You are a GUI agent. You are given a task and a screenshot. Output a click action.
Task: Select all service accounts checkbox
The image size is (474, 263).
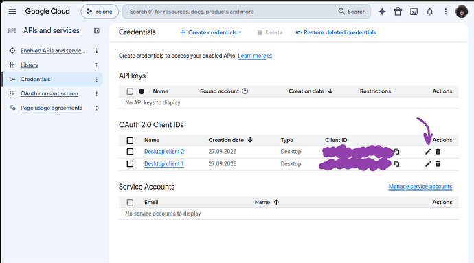pos(130,203)
